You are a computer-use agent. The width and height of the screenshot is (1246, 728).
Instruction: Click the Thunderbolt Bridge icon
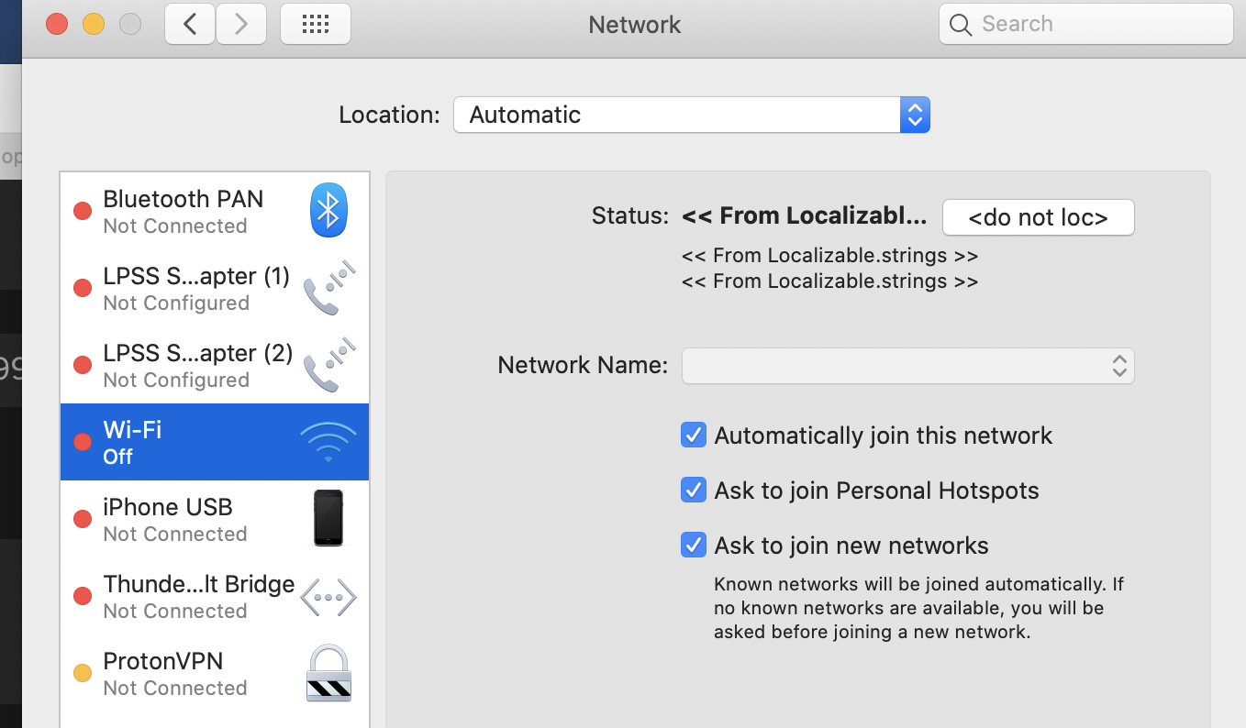[x=328, y=596]
